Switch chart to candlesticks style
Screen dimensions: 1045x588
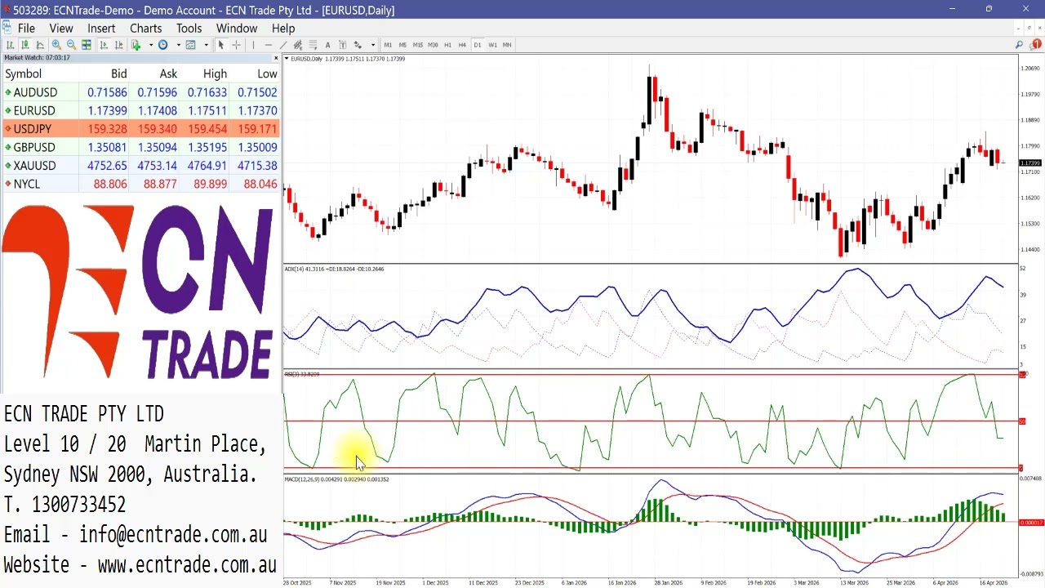(25, 45)
